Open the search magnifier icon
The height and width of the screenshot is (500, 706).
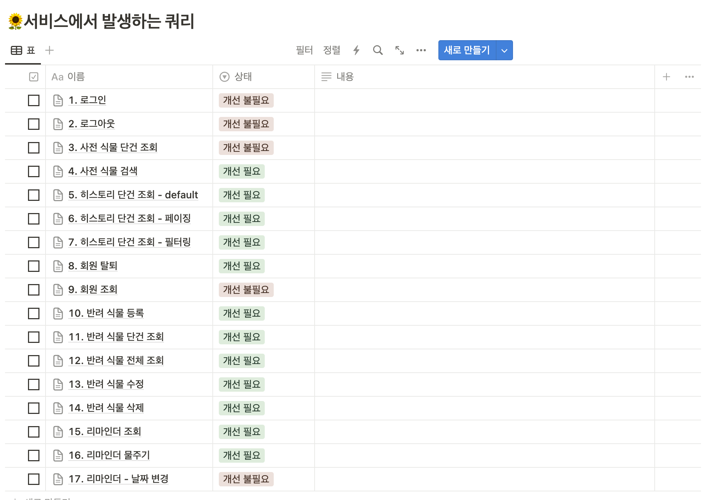click(377, 50)
